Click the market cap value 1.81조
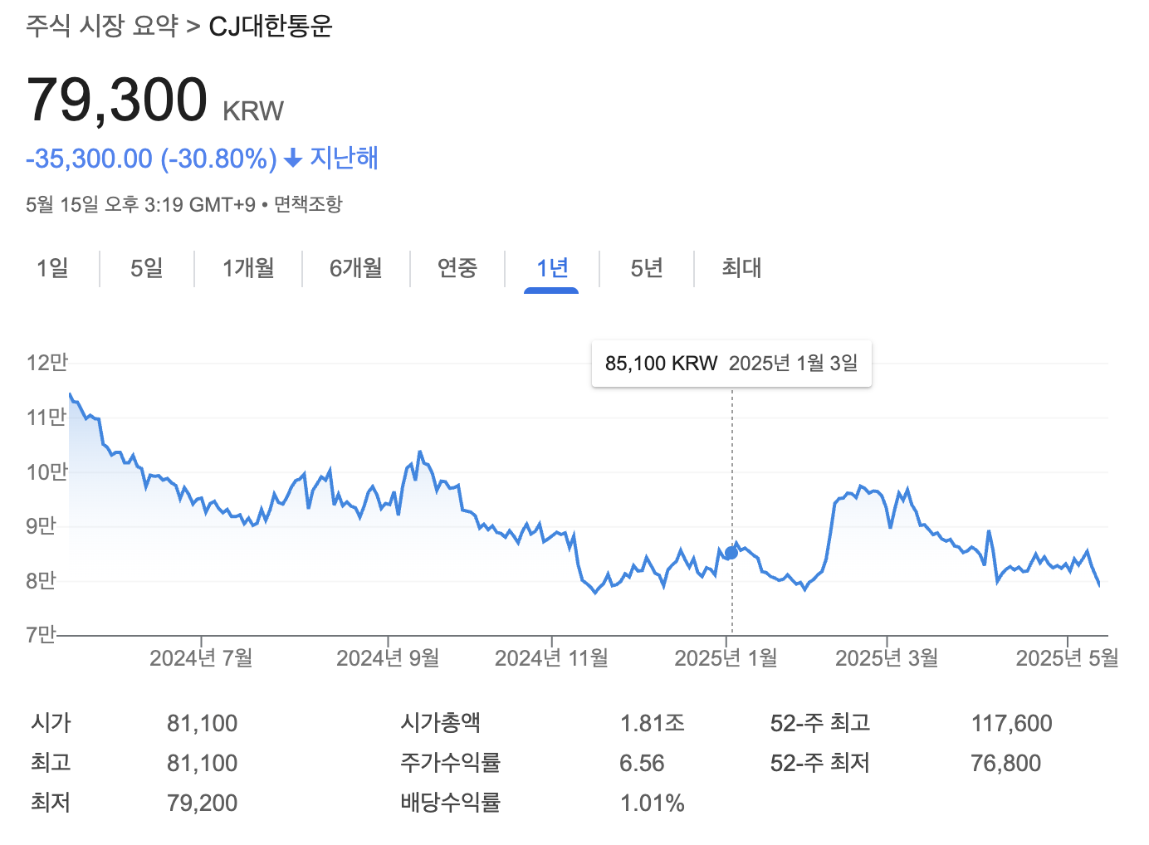The height and width of the screenshot is (845, 1149). 653,723
